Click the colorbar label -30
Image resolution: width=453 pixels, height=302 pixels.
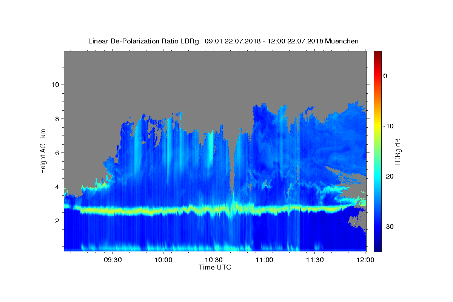point(389,226)
